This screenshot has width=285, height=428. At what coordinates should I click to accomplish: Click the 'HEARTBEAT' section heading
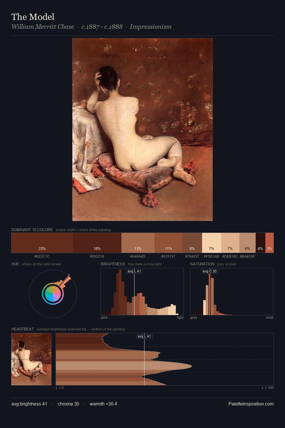click(x=23, y=329)
